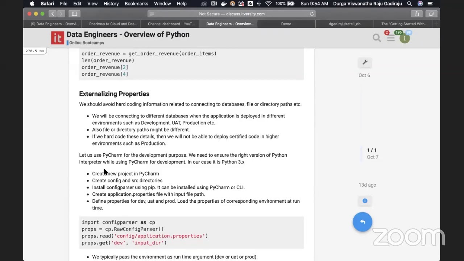
Task: Open the Apple menu
Action: (x=32, y=4)
